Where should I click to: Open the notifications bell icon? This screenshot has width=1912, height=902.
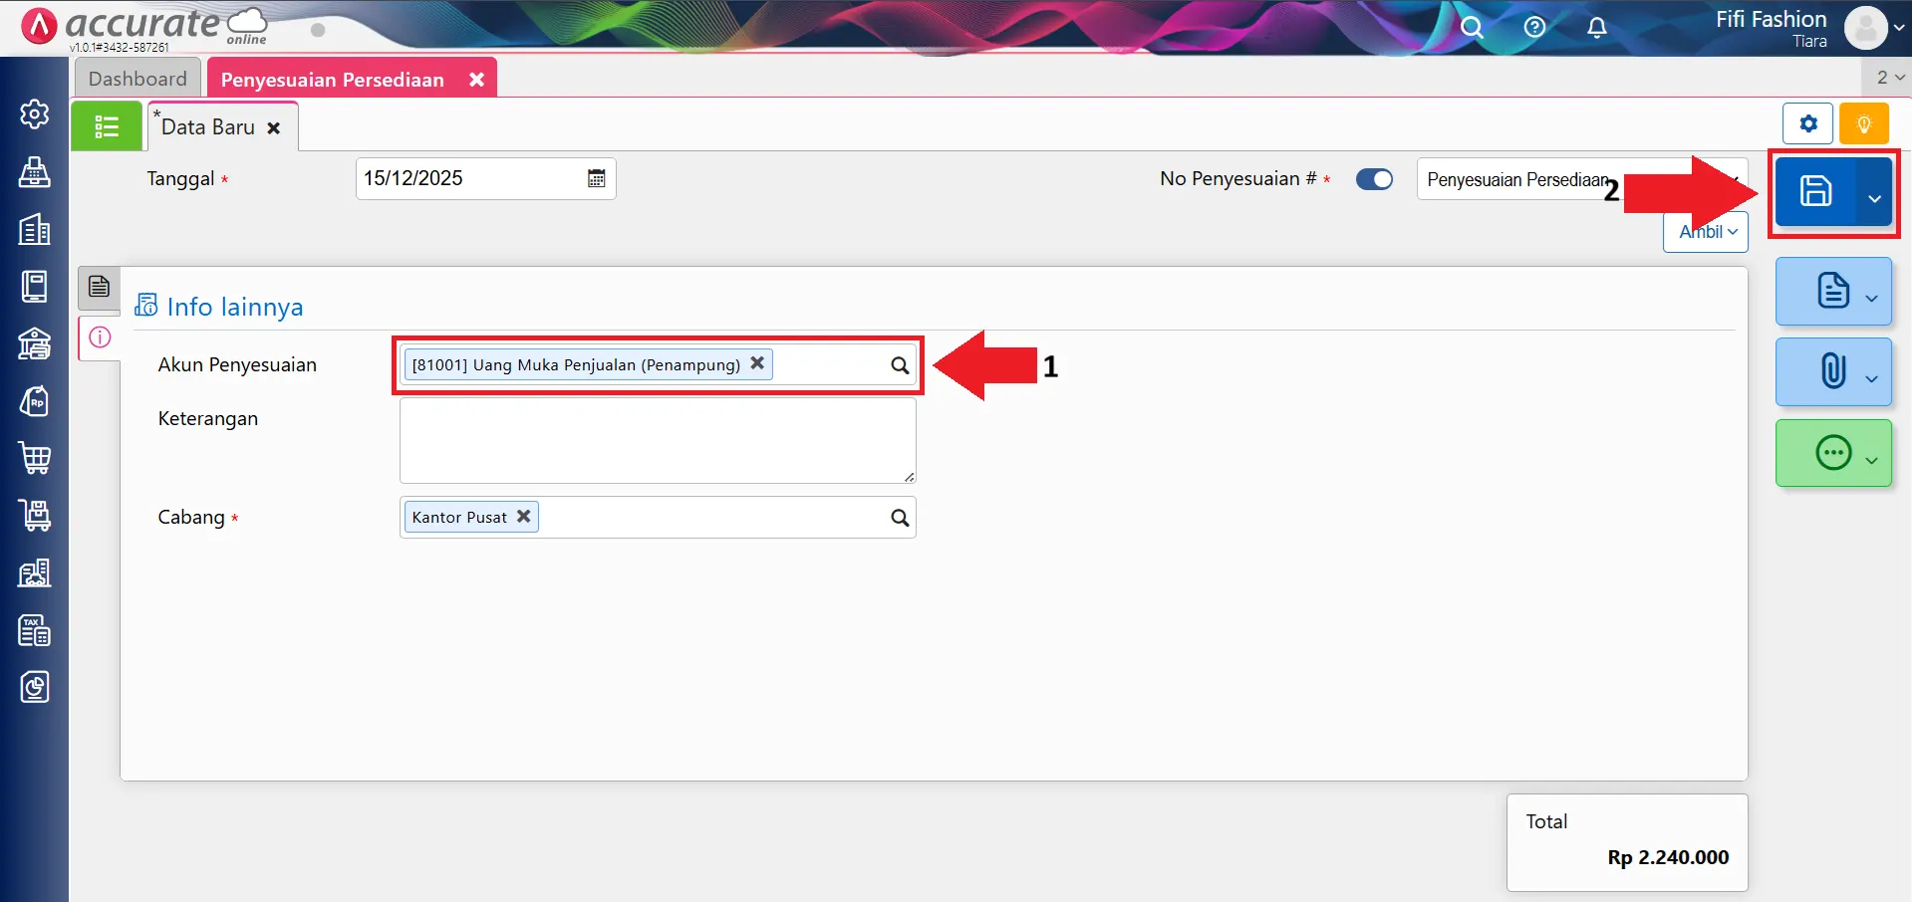coord(1596,28)
